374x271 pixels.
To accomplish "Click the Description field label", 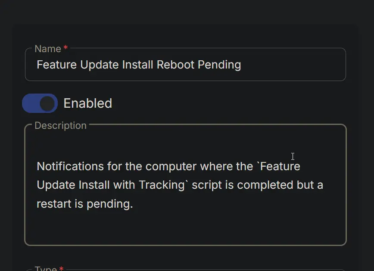I will [x=61, y=125].
